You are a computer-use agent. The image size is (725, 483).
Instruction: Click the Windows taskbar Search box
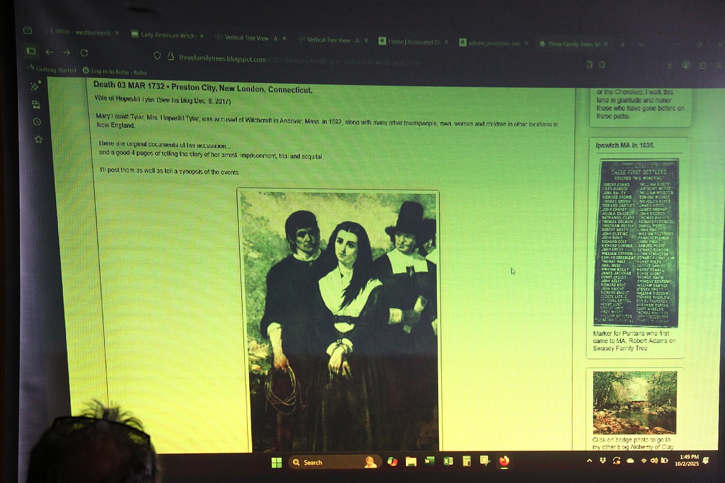[325, 462]
